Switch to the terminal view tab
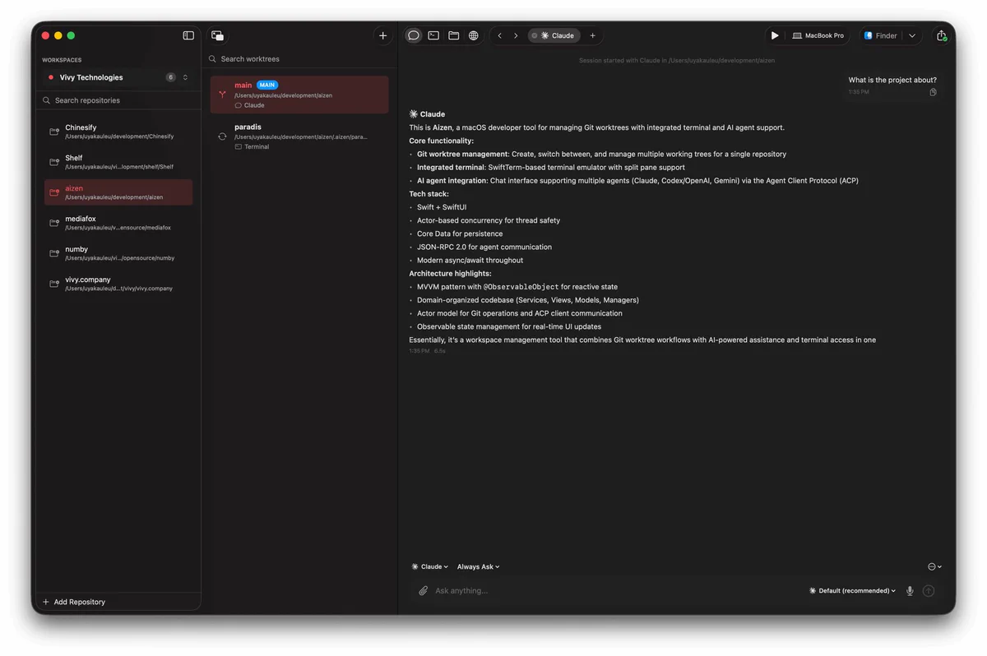Image resolution: width=987 pixels, height=656 pixels. coord(433,35)
